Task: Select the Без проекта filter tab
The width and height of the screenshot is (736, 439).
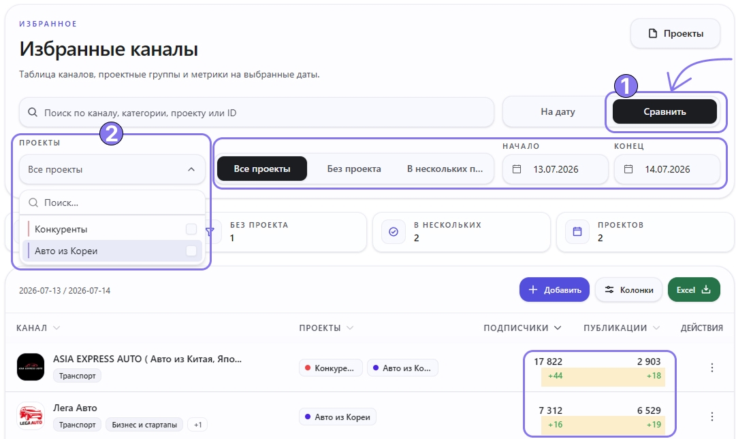Action: pyautogui.click(x=354, y=169)
